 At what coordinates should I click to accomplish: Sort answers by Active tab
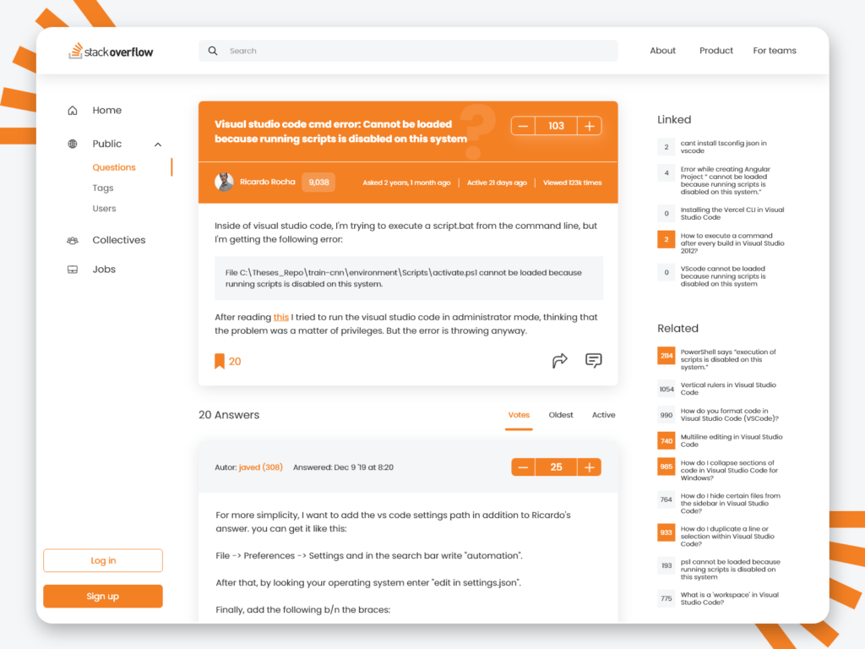[x=603, y=415]
